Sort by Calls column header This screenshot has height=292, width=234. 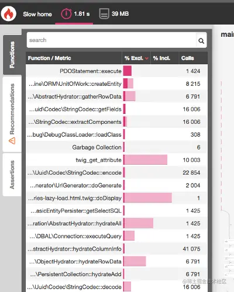[x=193, y=58]
